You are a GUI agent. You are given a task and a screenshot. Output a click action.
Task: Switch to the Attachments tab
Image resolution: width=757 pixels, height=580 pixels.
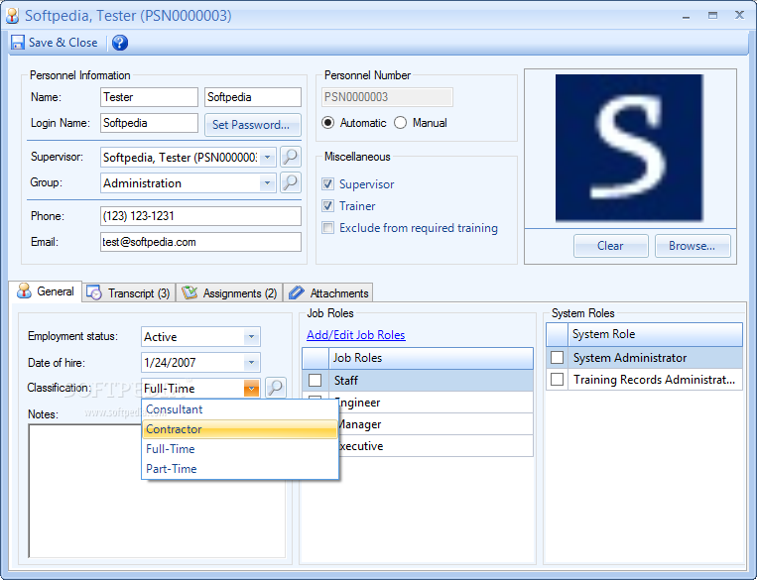point(328,292)
